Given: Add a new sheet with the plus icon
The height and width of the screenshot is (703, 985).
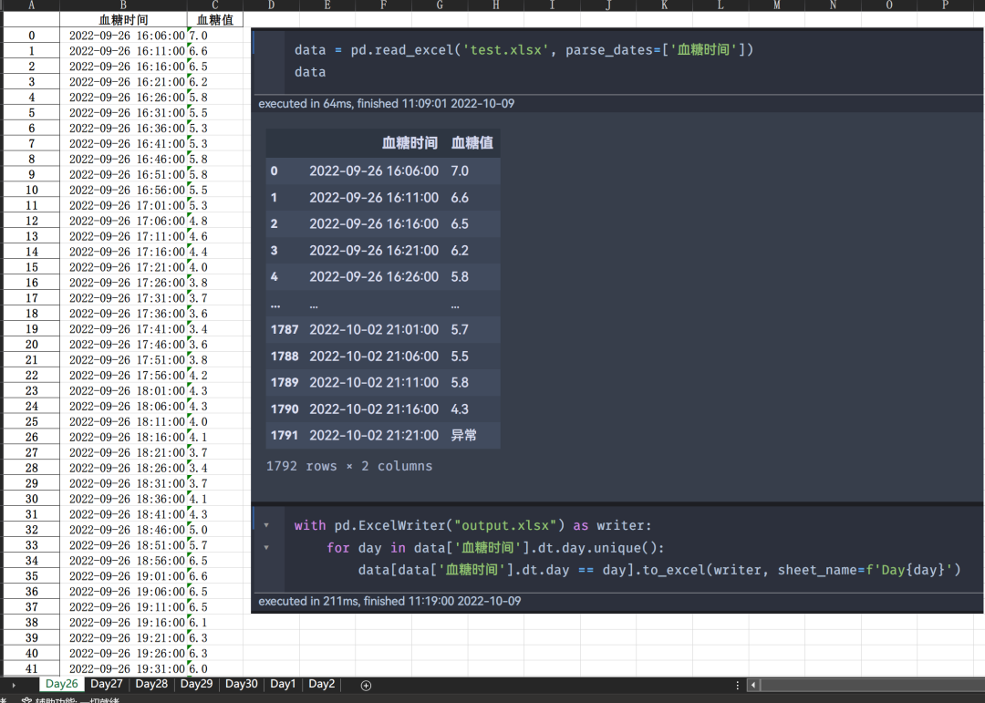Looking at the screenshot, I should (367, 686).
